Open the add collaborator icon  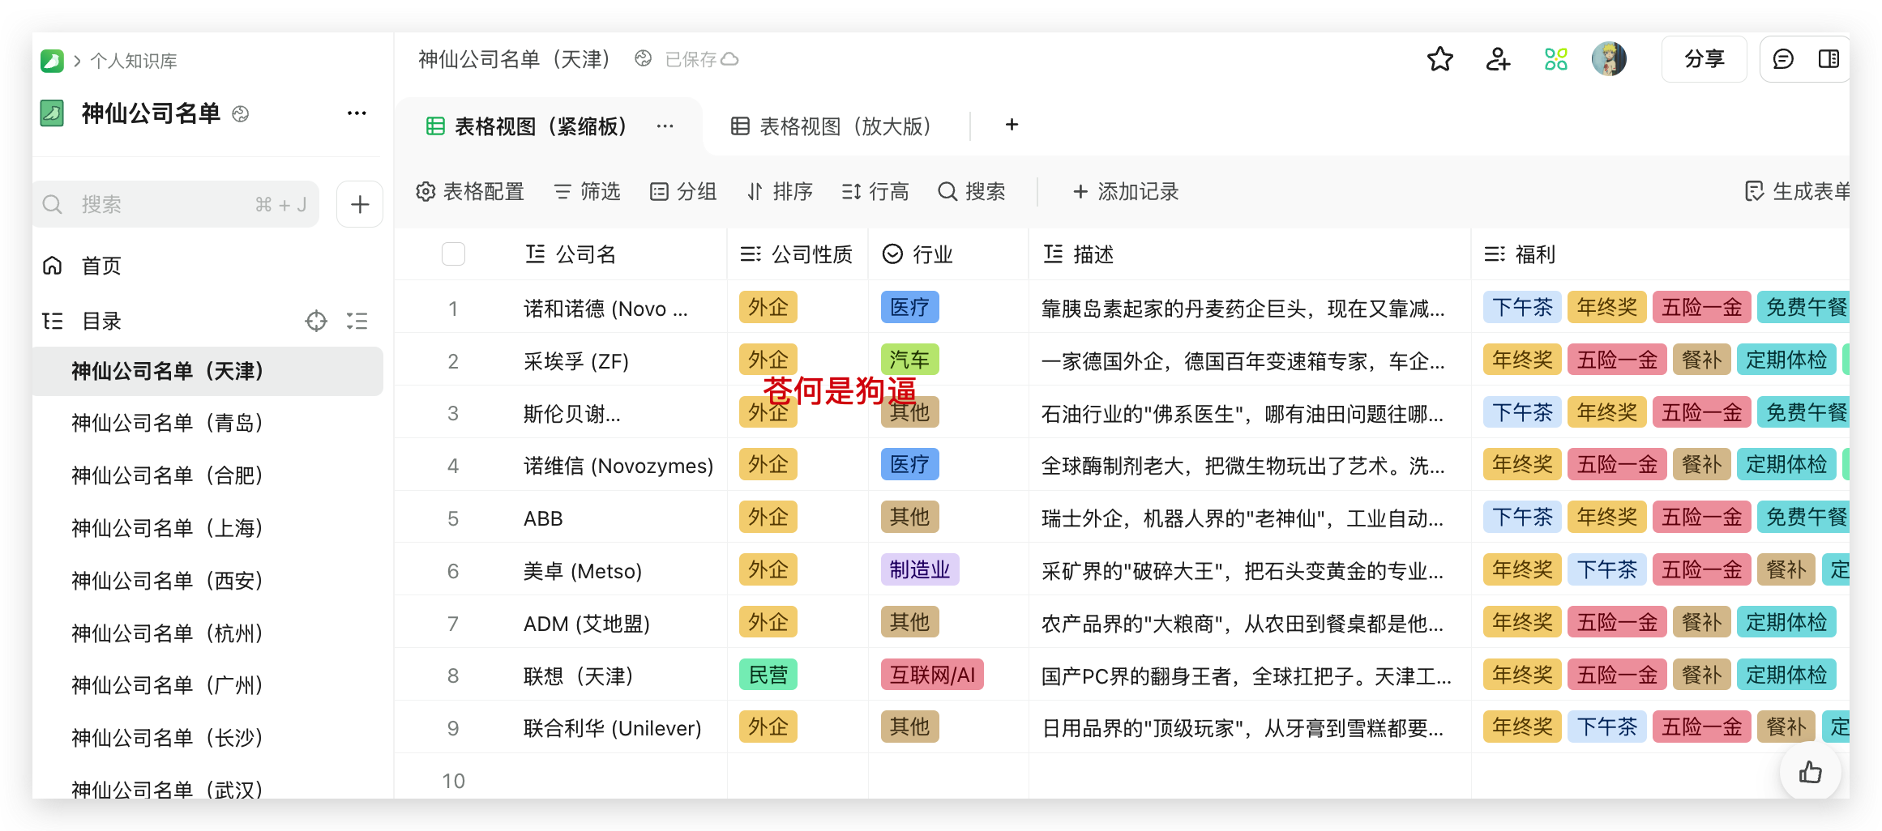click(1497, 59)
